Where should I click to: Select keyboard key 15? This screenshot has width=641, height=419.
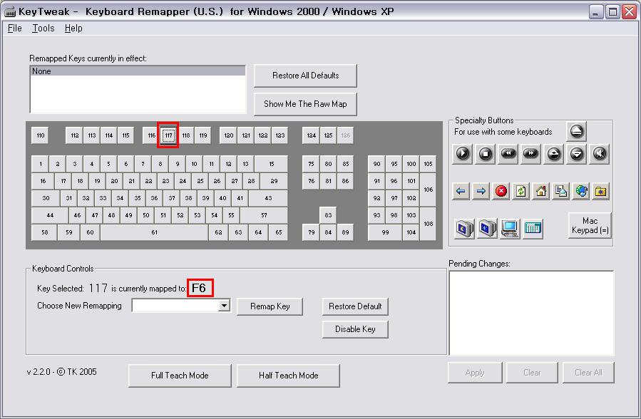[272, 164]
